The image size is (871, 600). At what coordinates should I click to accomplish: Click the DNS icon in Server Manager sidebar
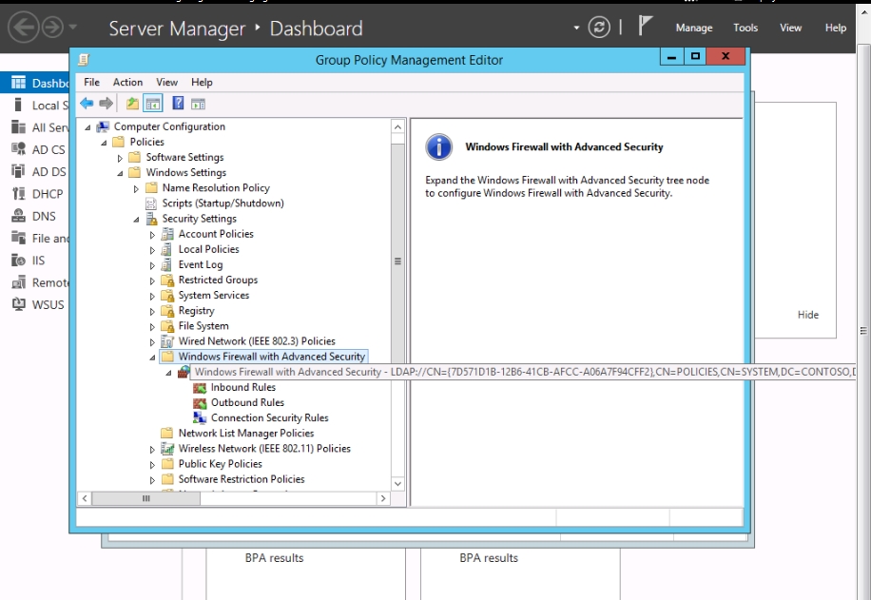tap(19, 216)
